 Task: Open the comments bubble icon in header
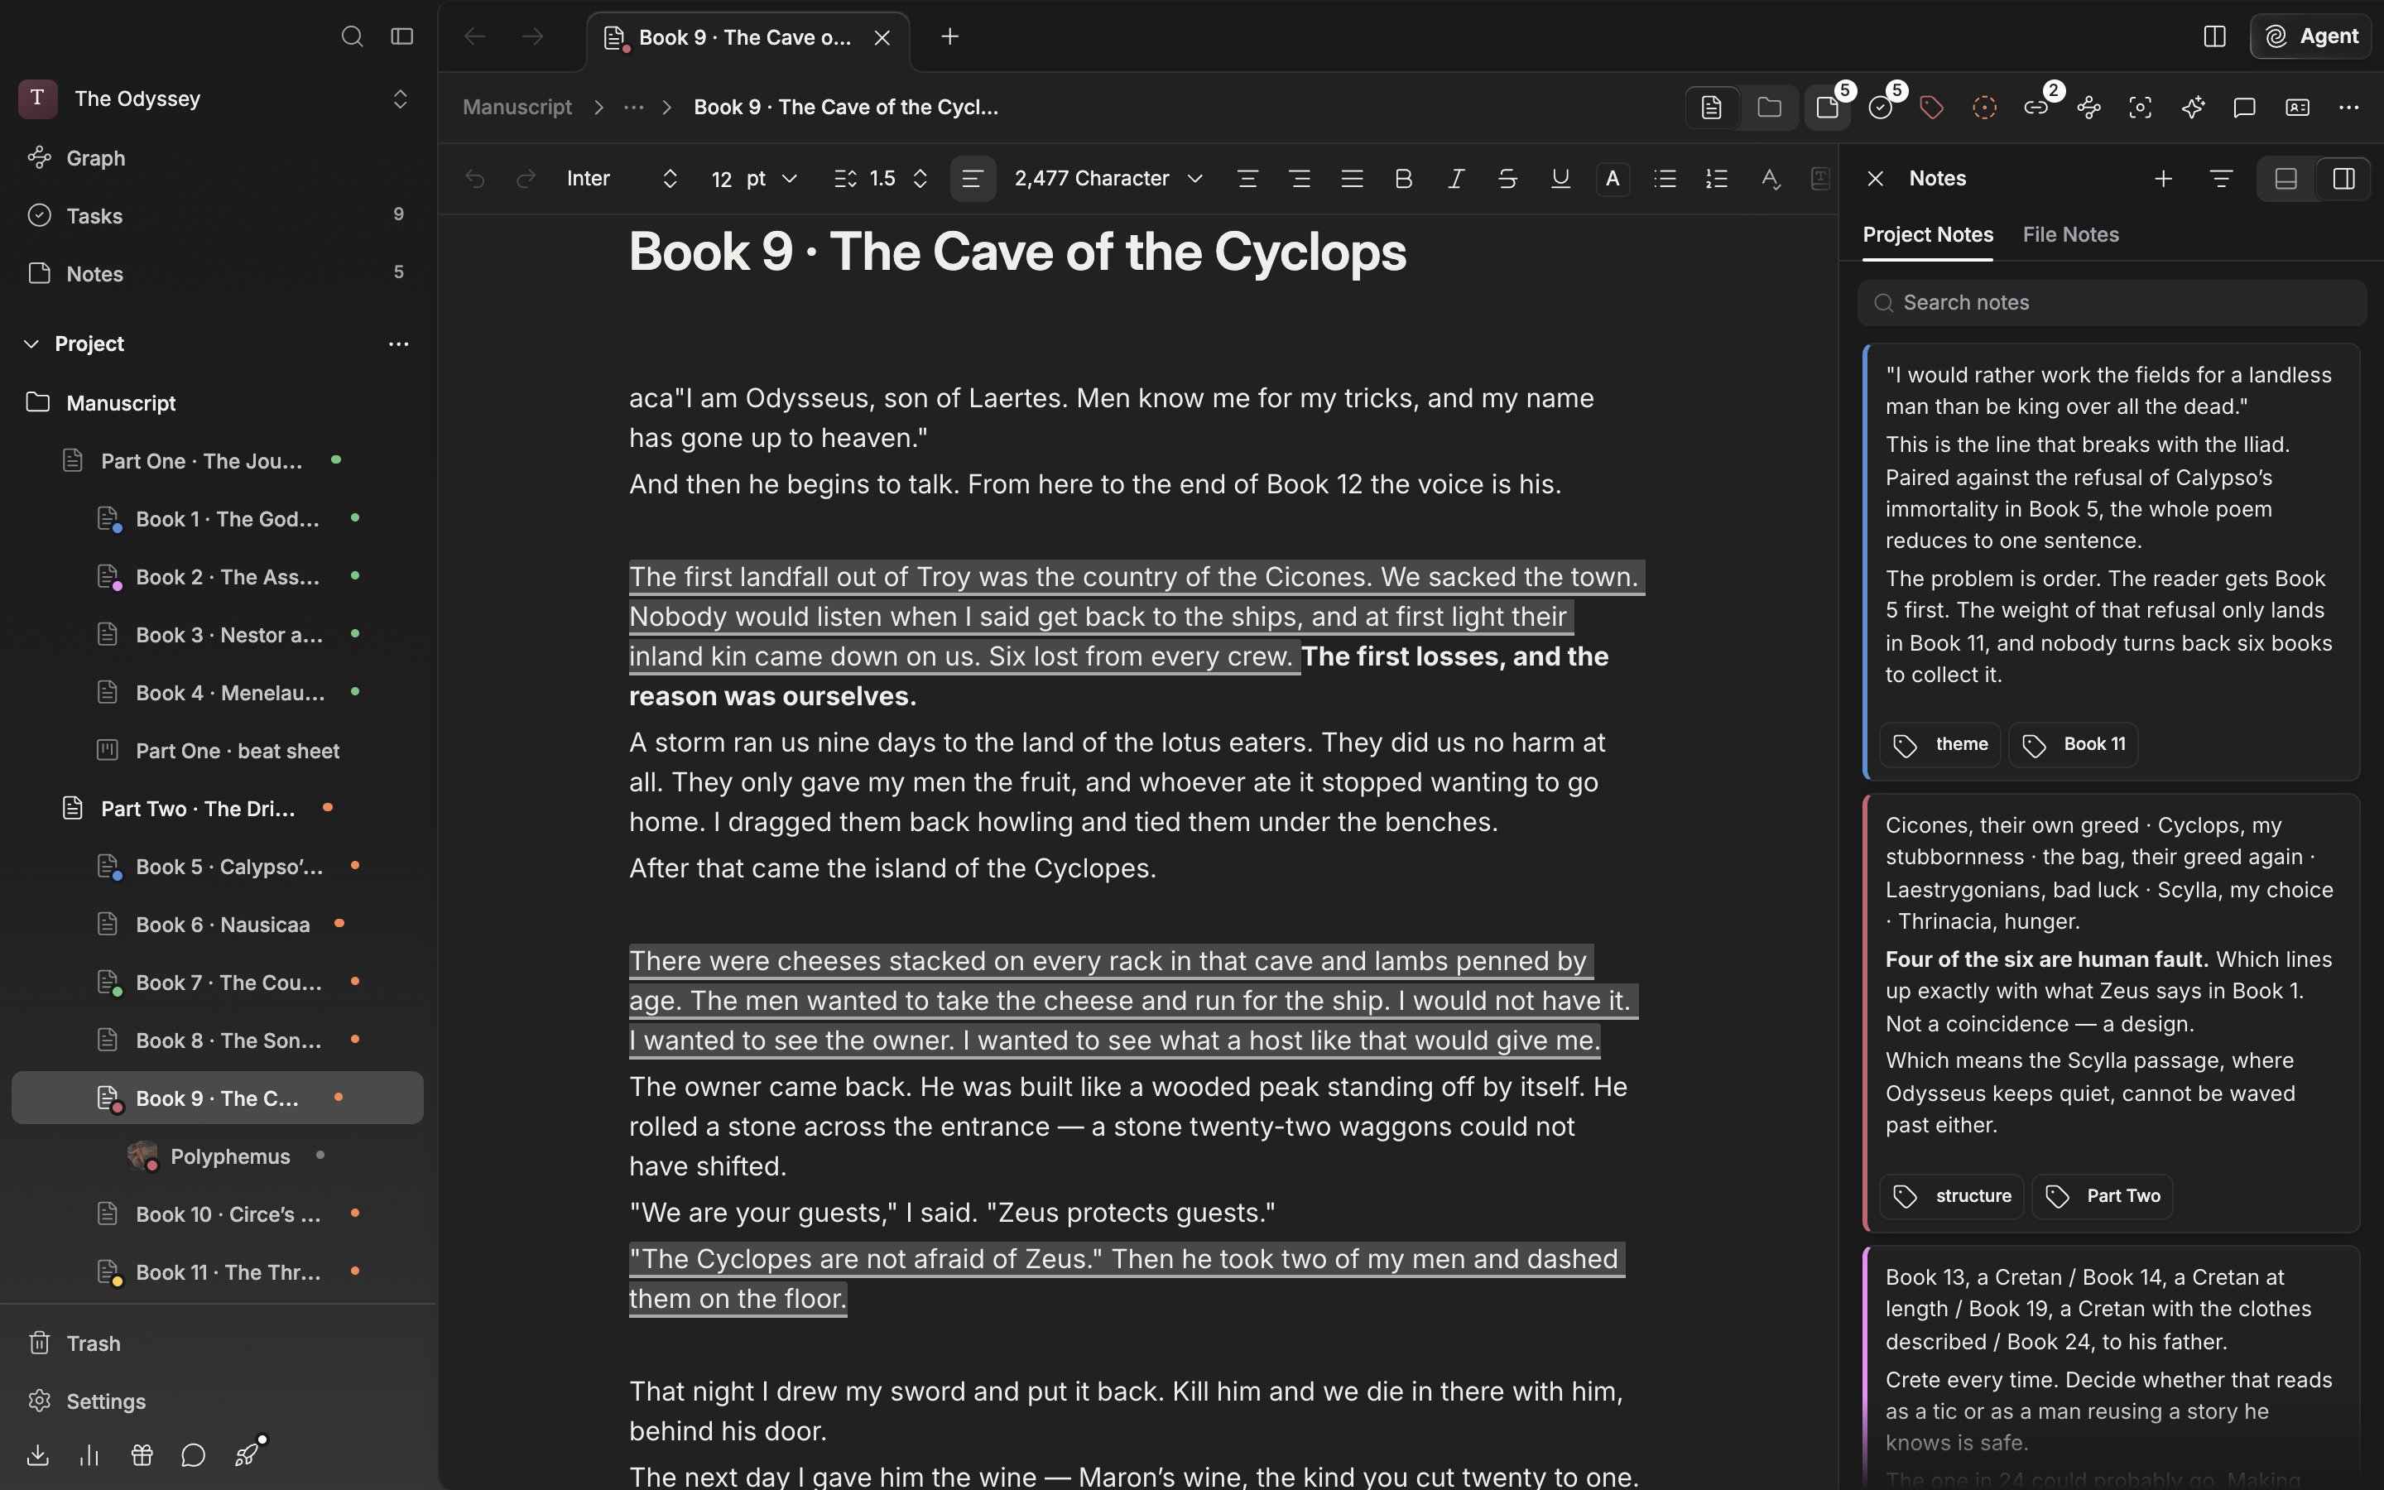(2245, 107)
